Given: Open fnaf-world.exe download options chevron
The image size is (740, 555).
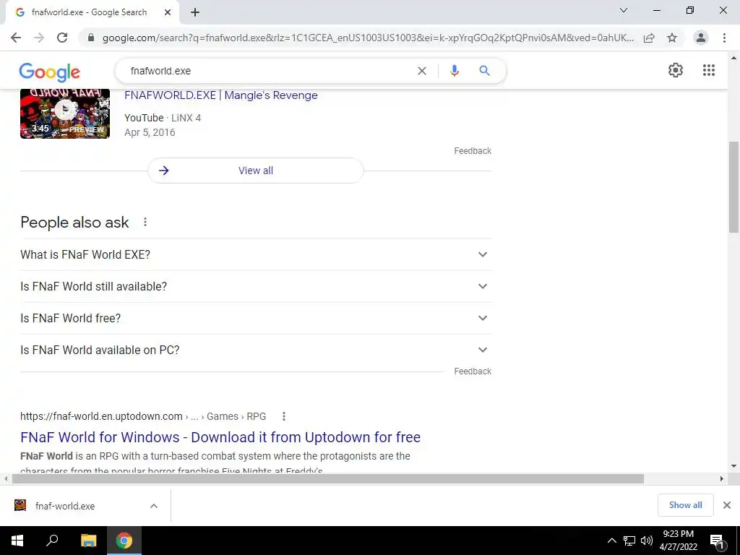Looking at the screenshot, I should [154, 506].
